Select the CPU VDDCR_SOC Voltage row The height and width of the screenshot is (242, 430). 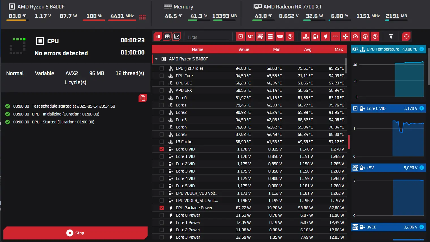coord(249,200)
